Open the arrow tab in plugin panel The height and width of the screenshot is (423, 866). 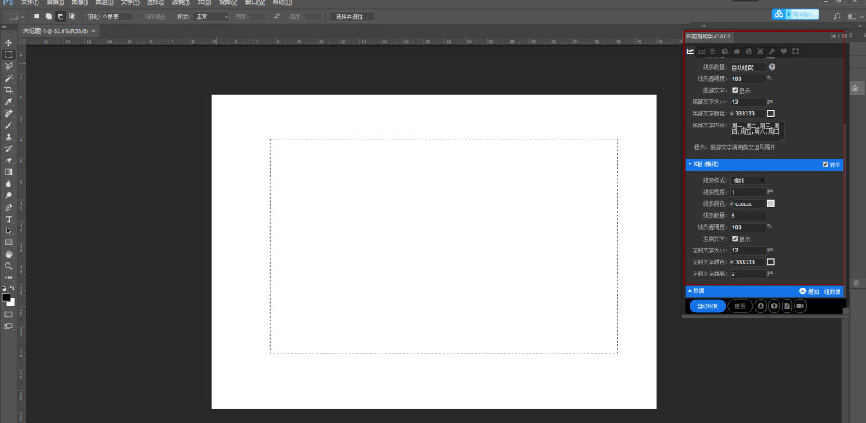(x=737, y=52)
